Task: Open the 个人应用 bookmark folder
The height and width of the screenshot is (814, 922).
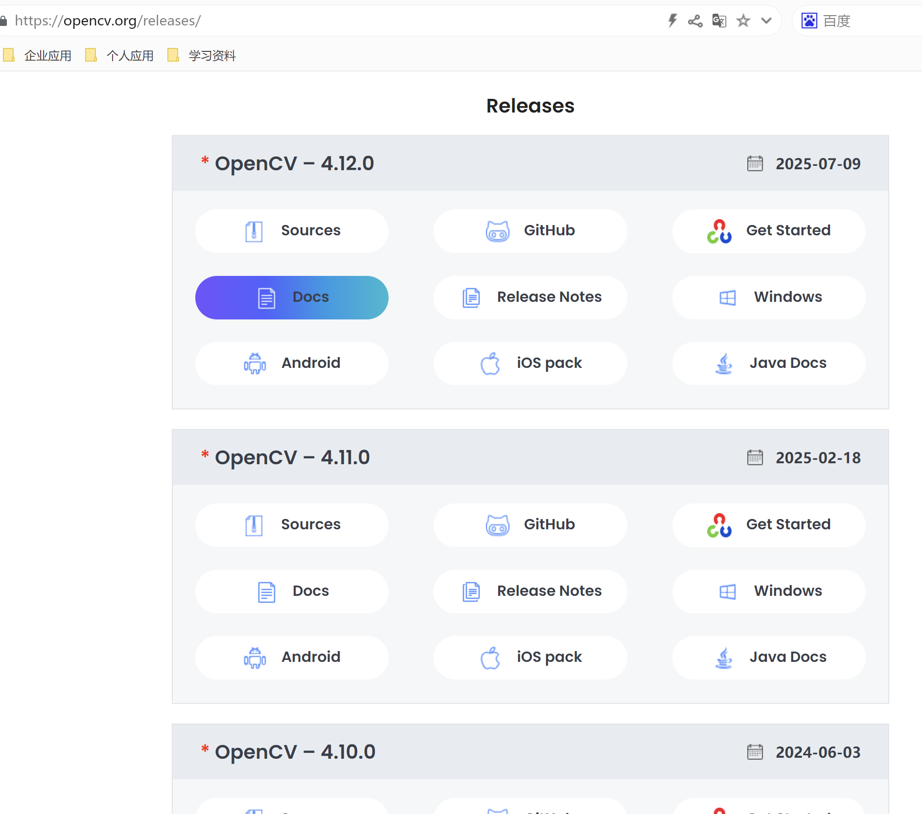Action: 119,55
